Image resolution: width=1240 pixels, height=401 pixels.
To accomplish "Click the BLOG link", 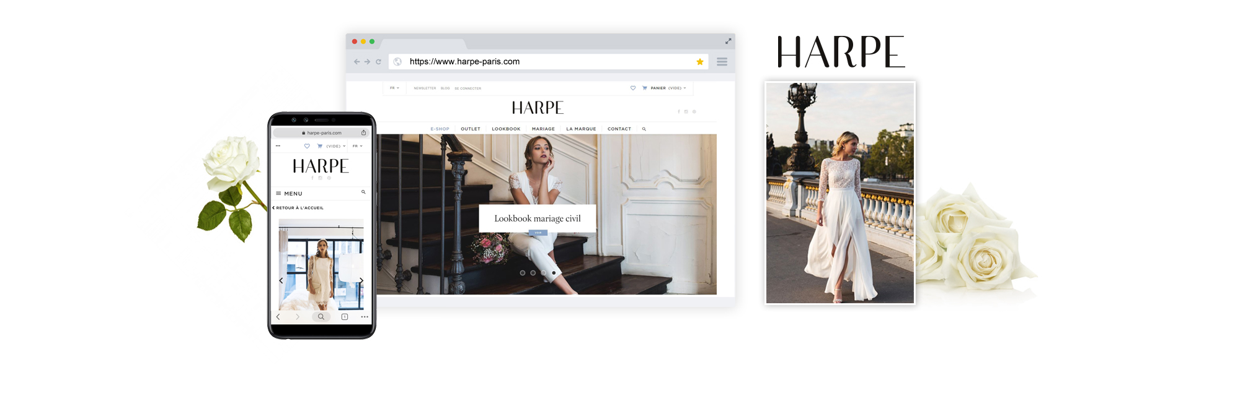I will (445, 88).
